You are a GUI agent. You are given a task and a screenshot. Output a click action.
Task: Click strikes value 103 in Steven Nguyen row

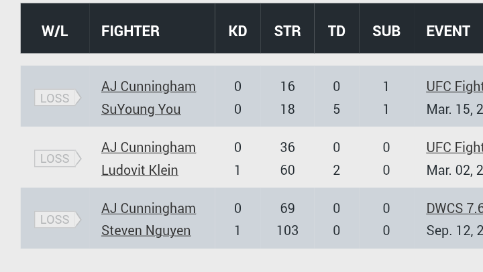tap(287, 230)
